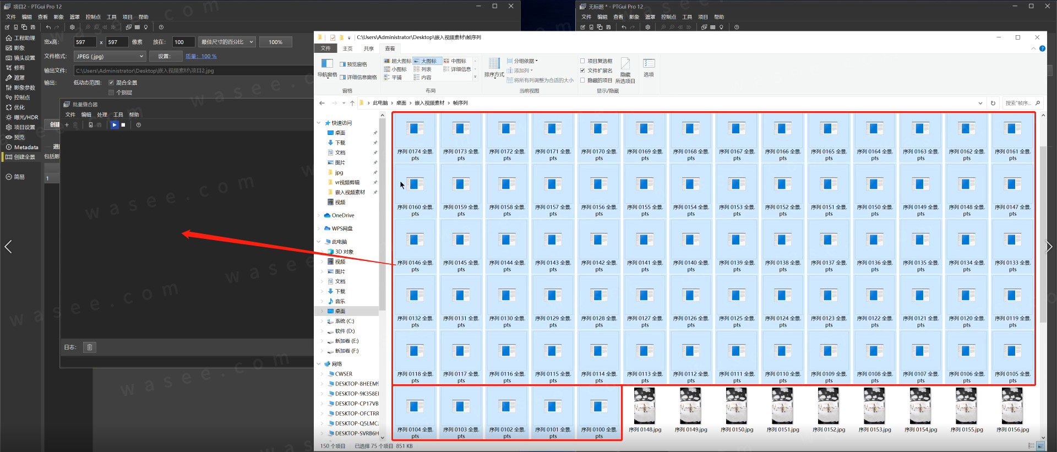Image resolution: width=1057 pixels, height=452 pixels.
Task: Open 修剪 (Crop) in the left PTGui sidebar
Action: coord(15,68)
